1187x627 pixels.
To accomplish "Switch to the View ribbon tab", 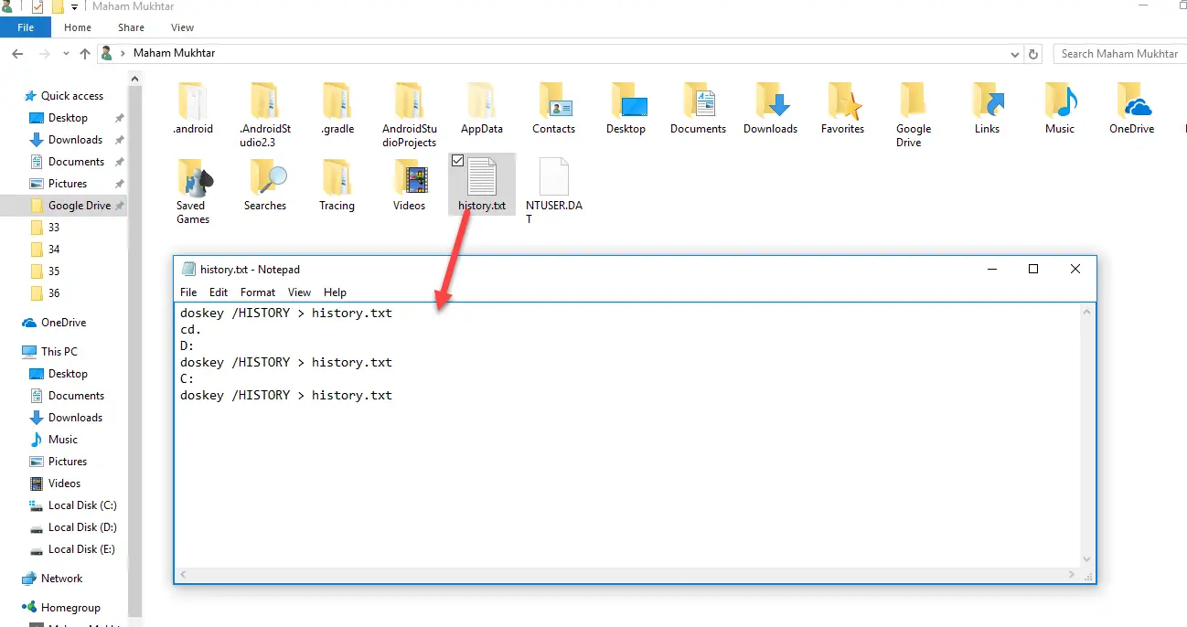I will click(x=182, y=27).
